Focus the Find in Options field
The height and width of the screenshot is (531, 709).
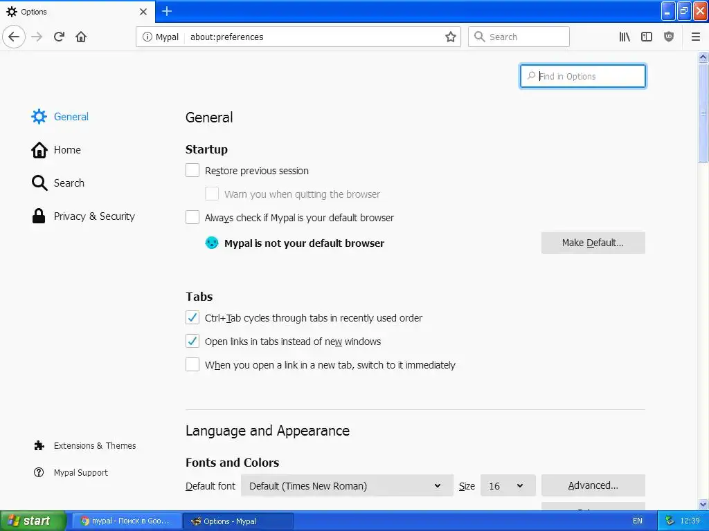[583, 76]
